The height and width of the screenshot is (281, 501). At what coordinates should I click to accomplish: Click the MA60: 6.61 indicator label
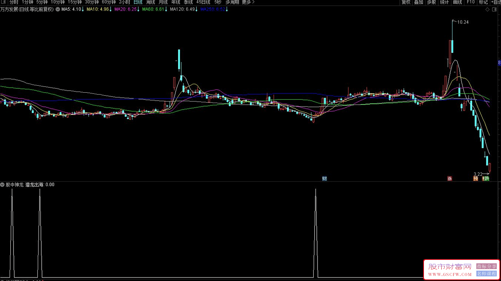[153, 9]
